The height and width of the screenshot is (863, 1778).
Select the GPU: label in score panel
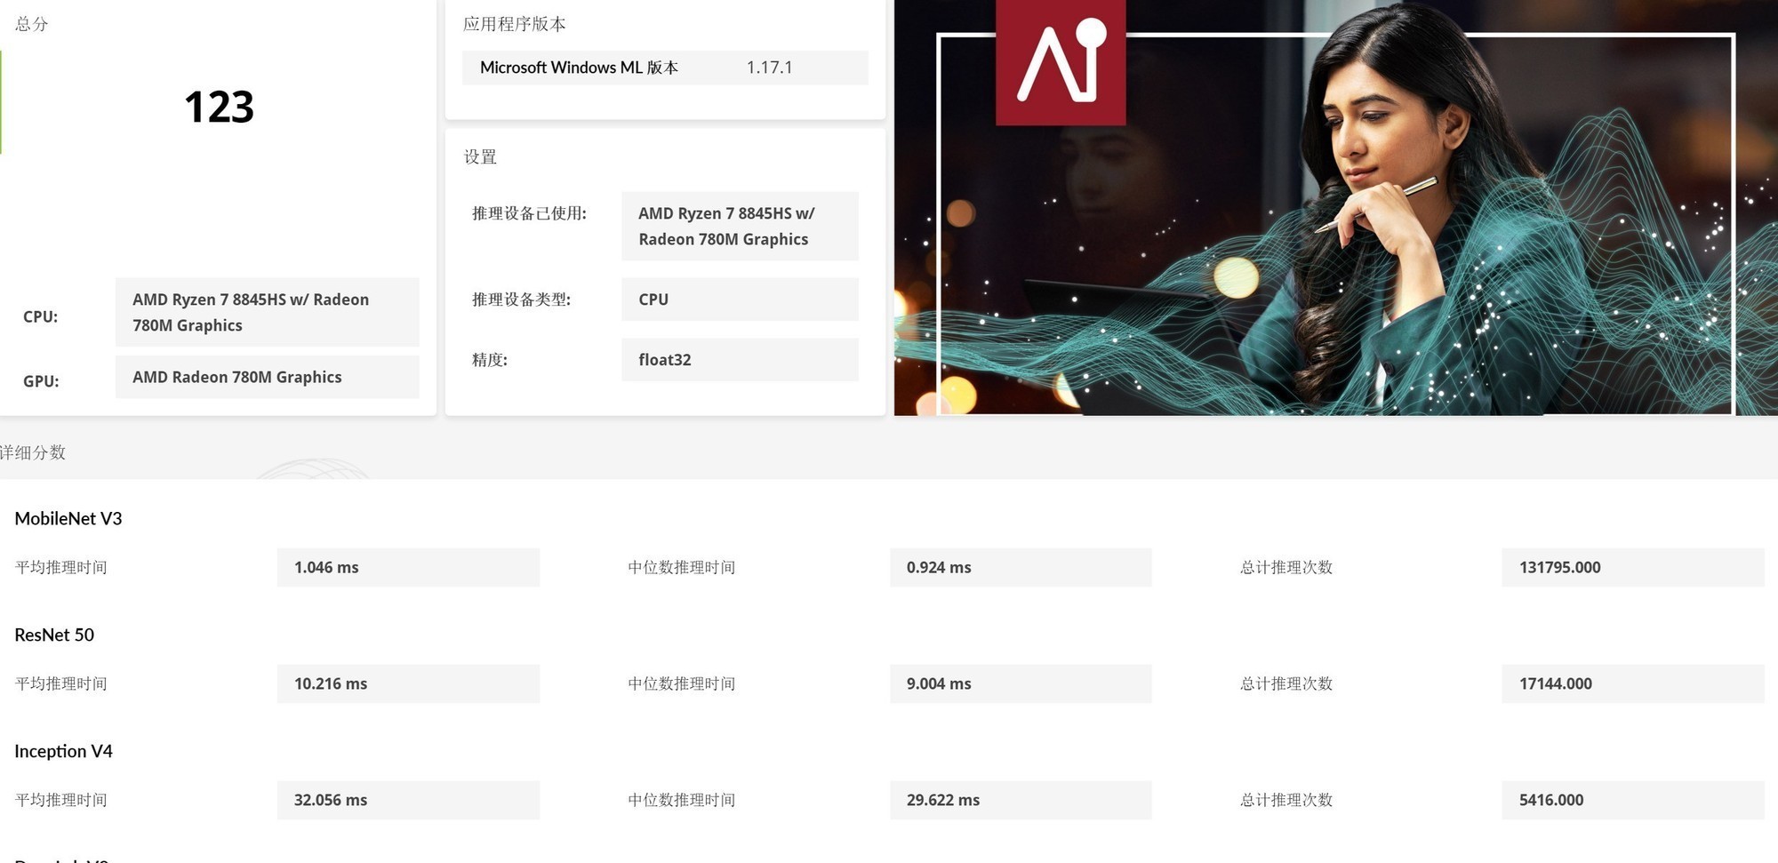click(x=41, y=381)
